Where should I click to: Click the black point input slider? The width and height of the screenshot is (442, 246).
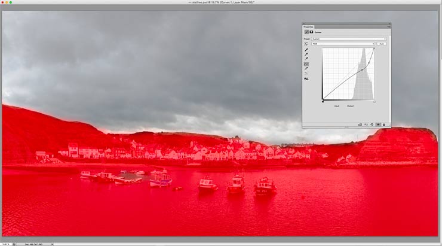click(323, 101)
